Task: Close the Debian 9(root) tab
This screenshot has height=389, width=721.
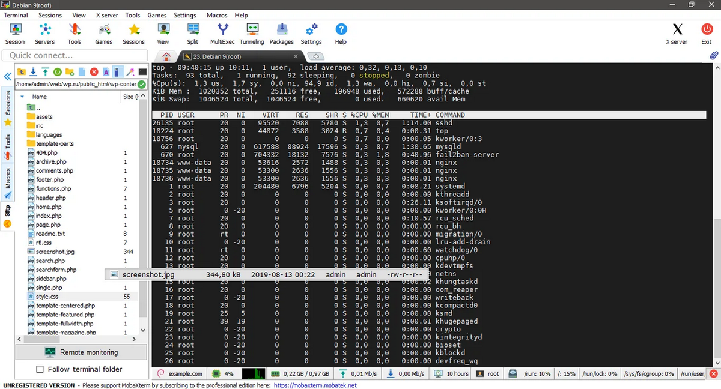Action: [x=296, y=56]
